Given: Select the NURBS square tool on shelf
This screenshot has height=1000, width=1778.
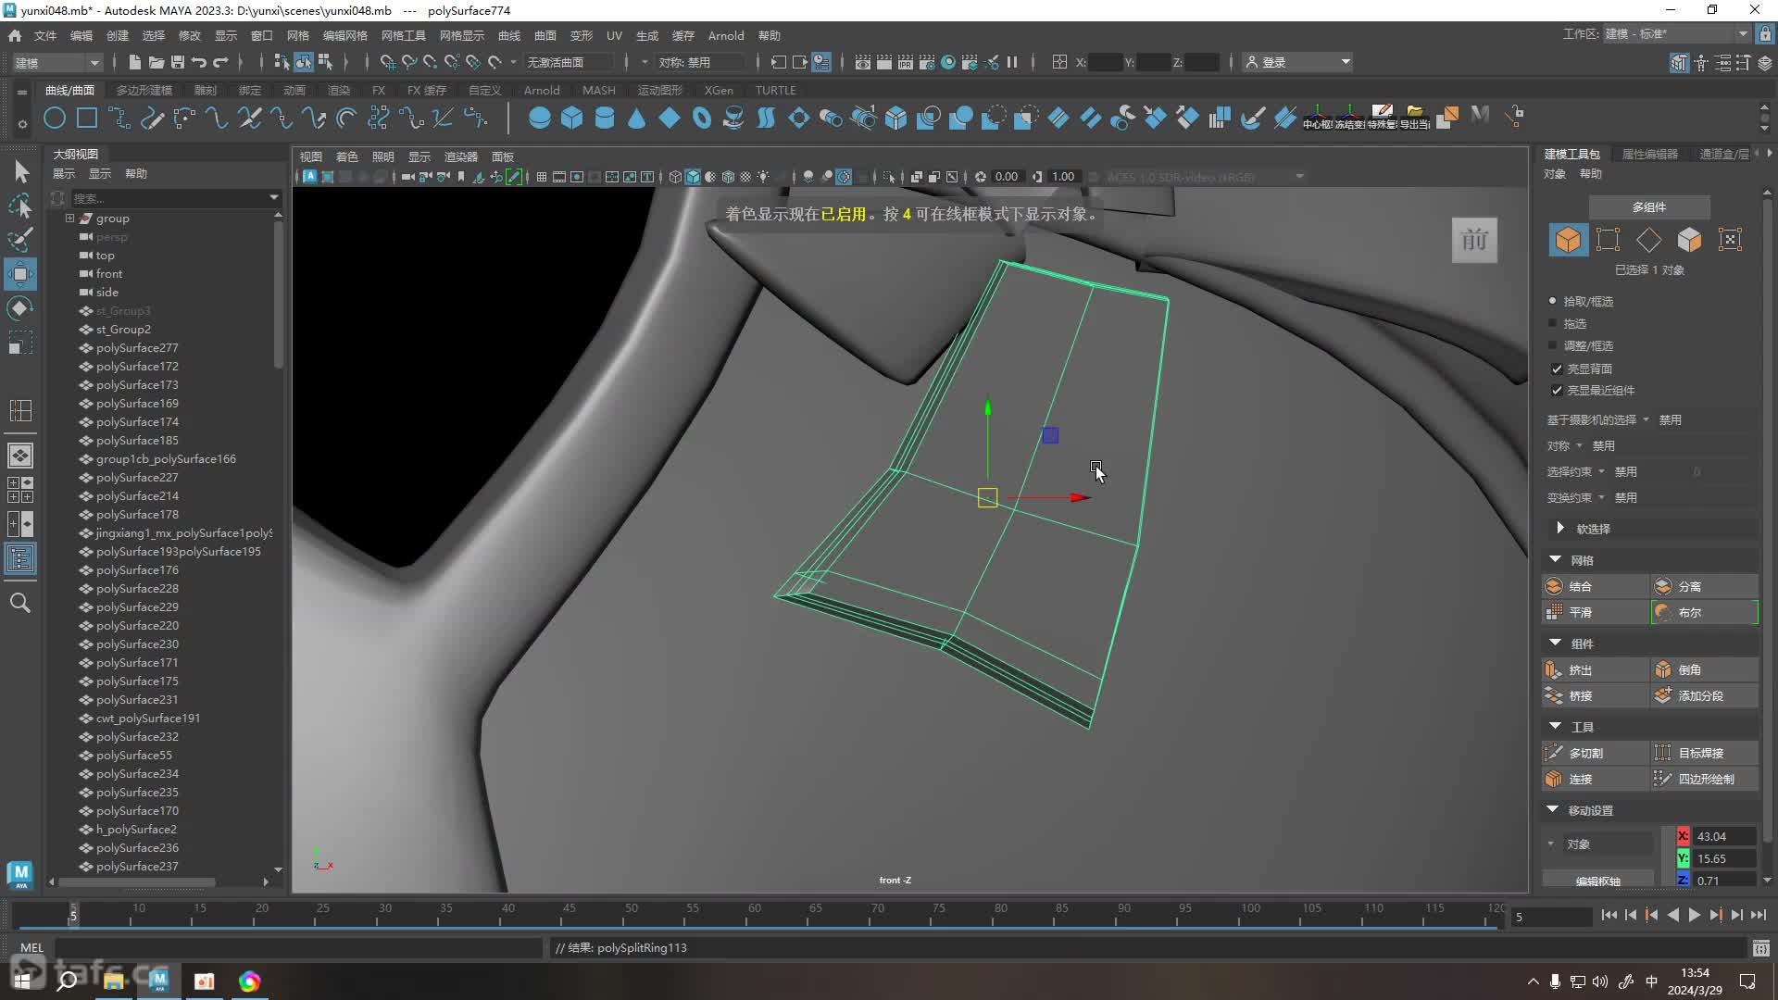Looking at the screenshot, I should pyautogui.click(x=87, y=118).
